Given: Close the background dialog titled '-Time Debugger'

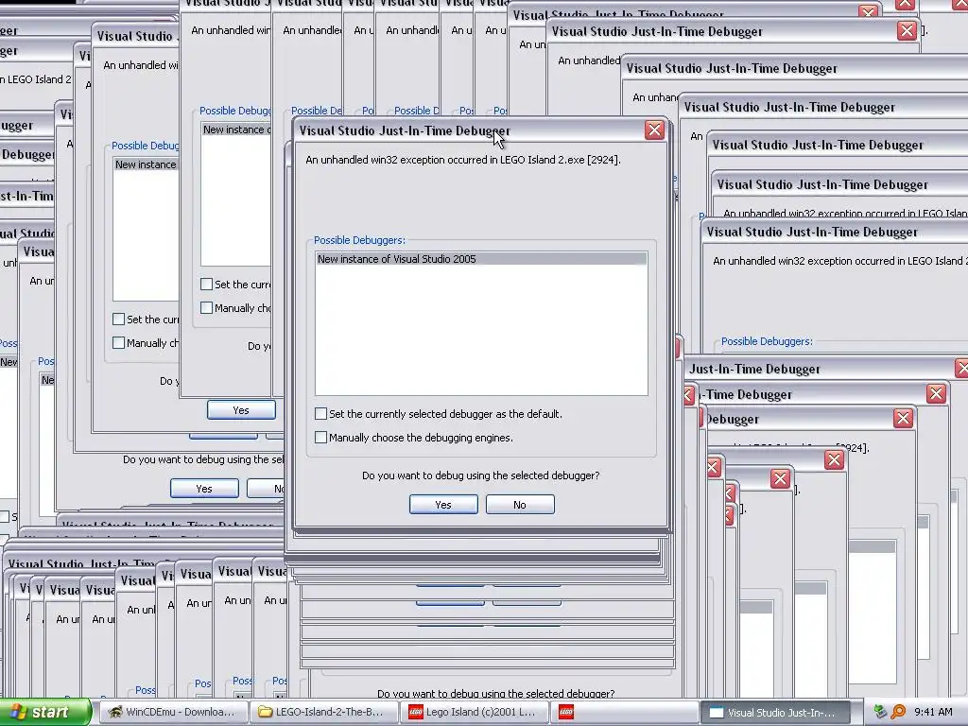Looking at the screenshot, I should tap(936, 393).
